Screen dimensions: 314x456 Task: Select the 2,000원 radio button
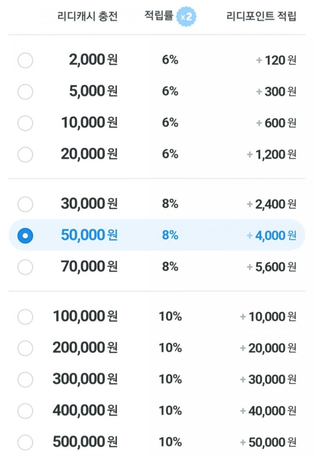pos(26,60)
